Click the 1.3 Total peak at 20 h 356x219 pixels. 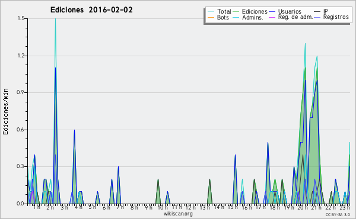click(x=305, y=44)
